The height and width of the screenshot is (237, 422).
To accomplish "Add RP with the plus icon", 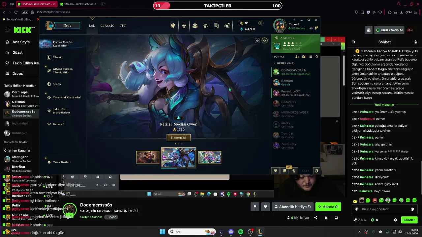I will tap(260, 23).
